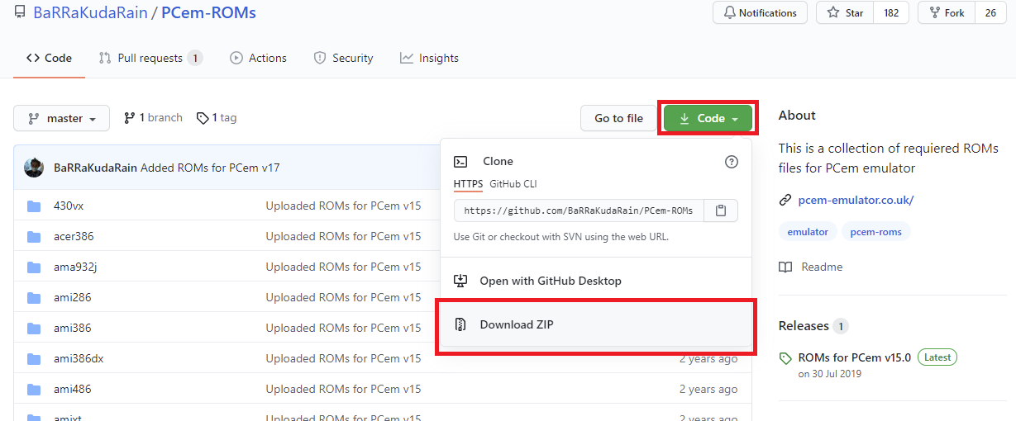The width and height of the screenshot is (1016, 421).
Task: Click the link chain icon in About
Action: (x=785, y=200)
